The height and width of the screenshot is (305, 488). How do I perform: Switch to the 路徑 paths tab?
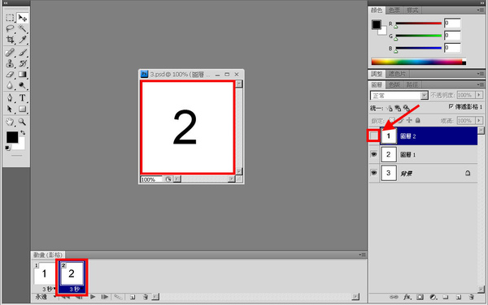coord(412,84)
